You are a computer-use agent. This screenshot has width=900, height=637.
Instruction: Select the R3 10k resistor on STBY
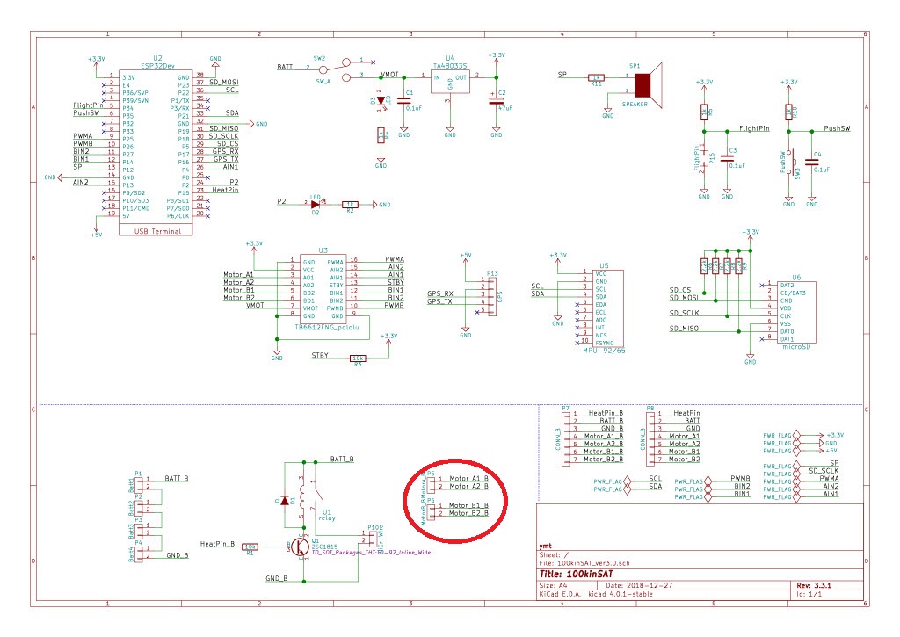tap(358, 358)
